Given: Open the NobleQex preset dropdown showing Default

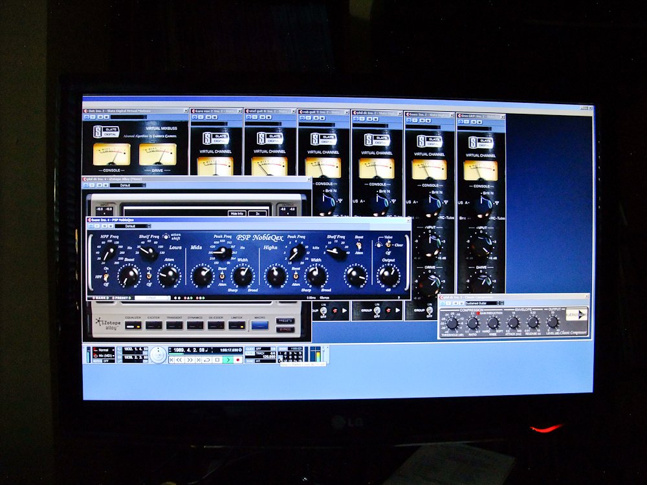Looking at the screenshot, I should click(133, 226).
